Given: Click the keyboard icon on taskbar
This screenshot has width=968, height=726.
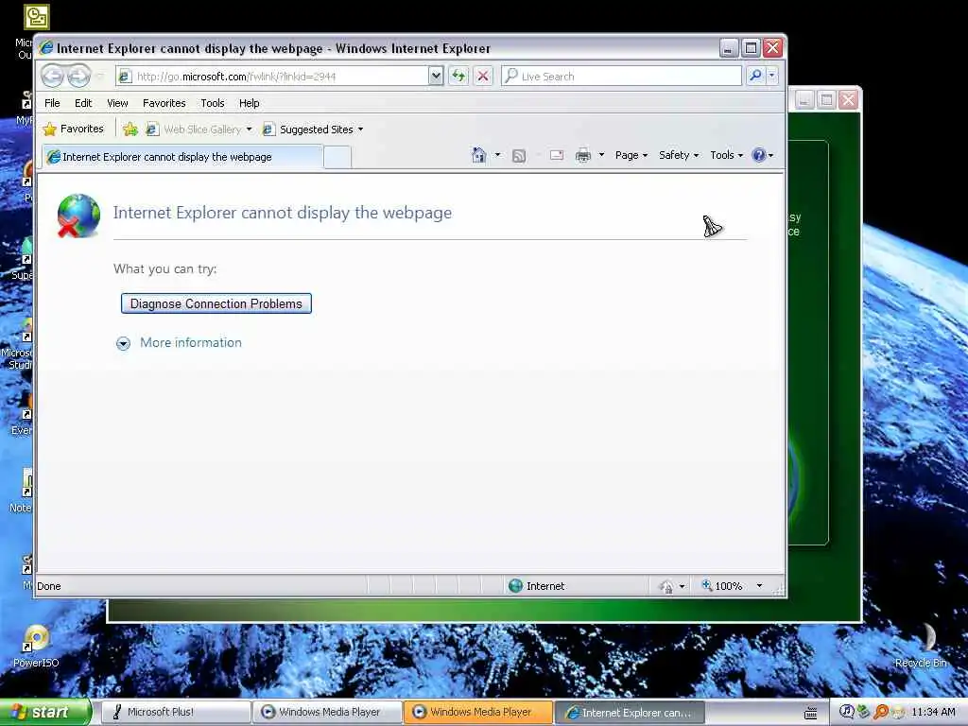Looking at the screenshot, I should point(810,713).
